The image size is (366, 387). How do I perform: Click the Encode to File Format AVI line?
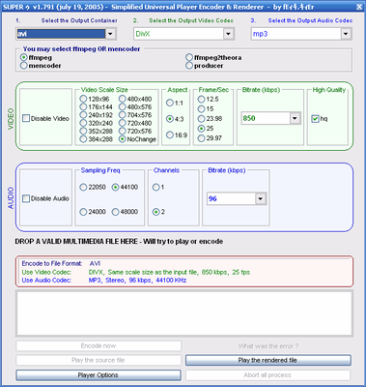coord(61,263)
